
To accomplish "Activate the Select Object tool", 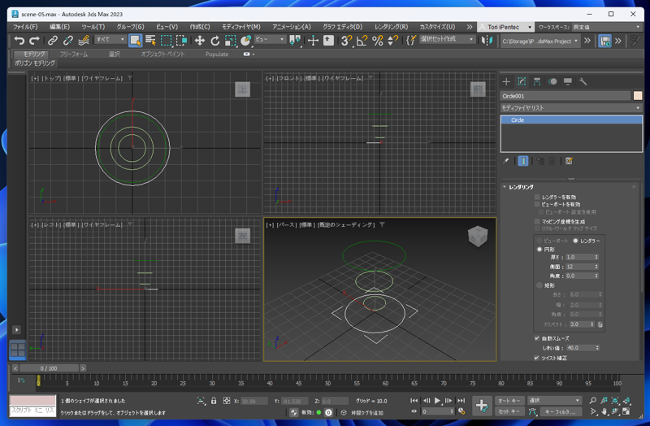I will (135, 40).
